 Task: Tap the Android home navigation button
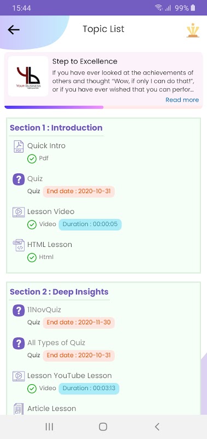103,427
